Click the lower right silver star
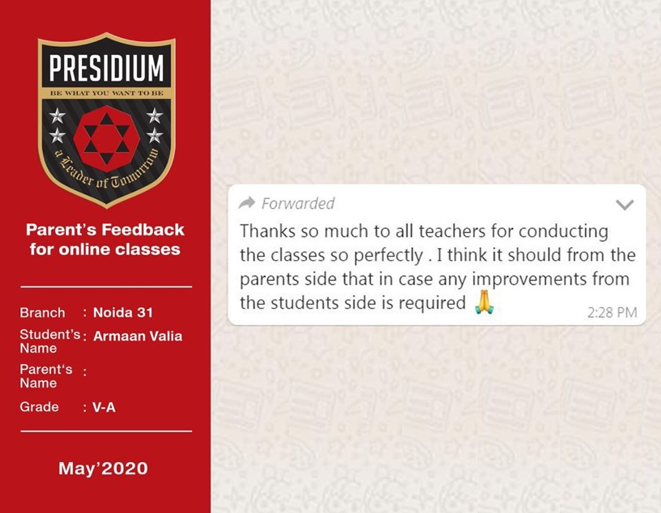 [155, 136]
